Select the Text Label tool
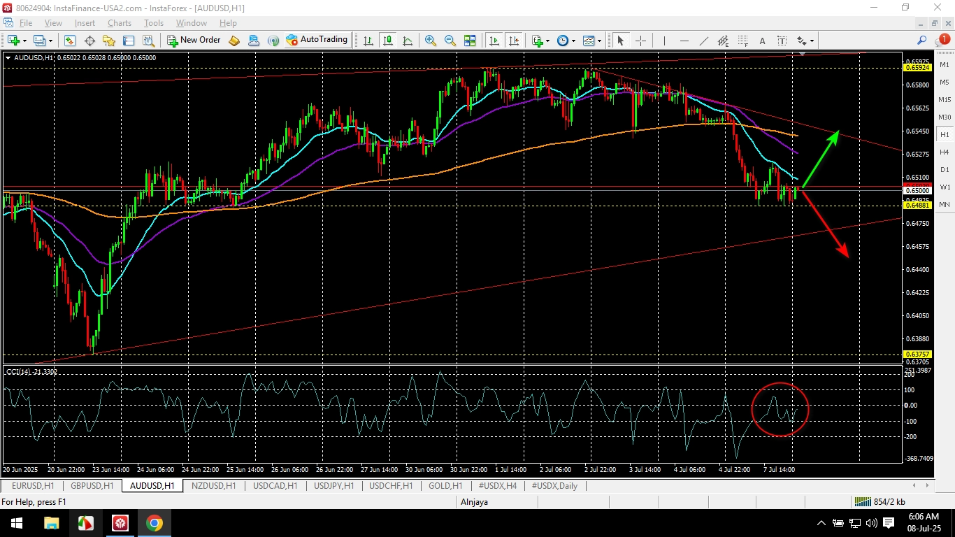The height and width of the screenshot is (537, 955). (x=782, y=41)
